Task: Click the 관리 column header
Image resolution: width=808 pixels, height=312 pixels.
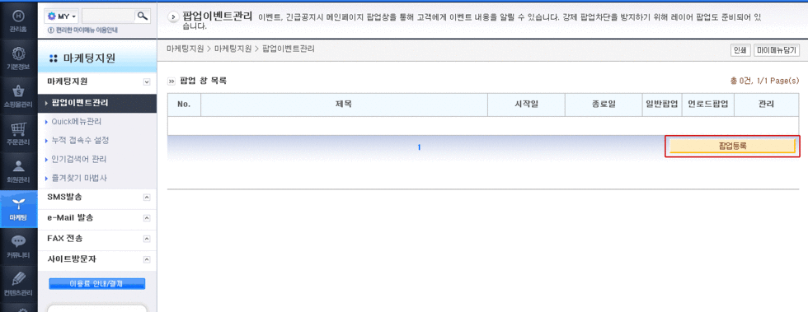Action: point(767,105)
